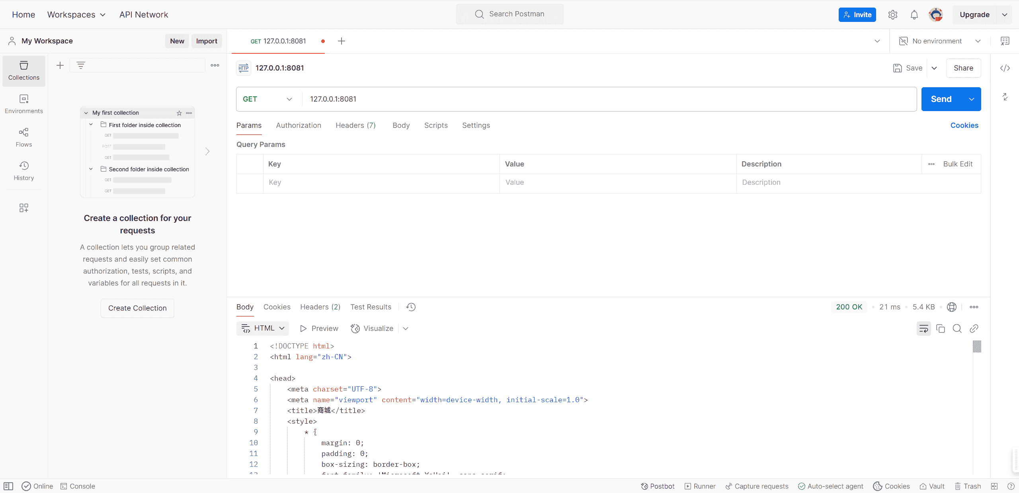Click the Create Collection button
This screenshot has height=493, width=1019.
[137, 308]
